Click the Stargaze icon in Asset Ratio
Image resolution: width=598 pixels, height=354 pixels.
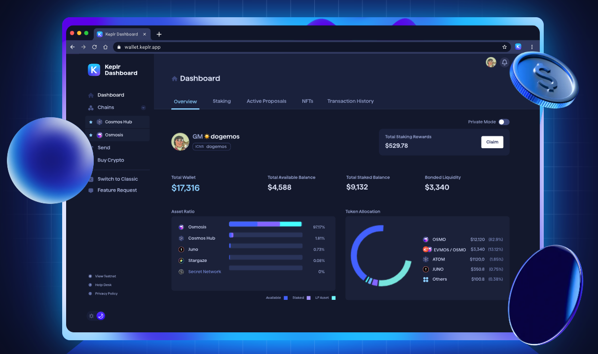click(181, 260)
